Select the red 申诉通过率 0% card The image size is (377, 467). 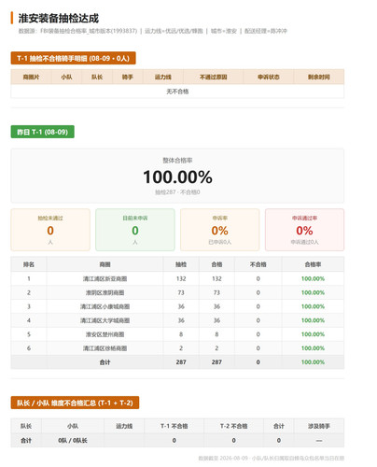pyautogui.click(x=304, y=230)
